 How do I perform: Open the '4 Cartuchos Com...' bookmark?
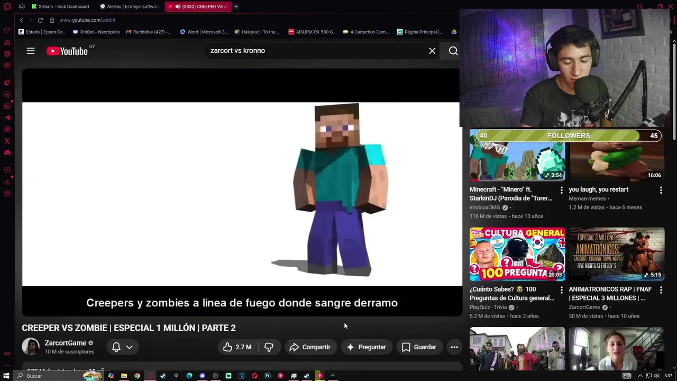tap(366, 32)
